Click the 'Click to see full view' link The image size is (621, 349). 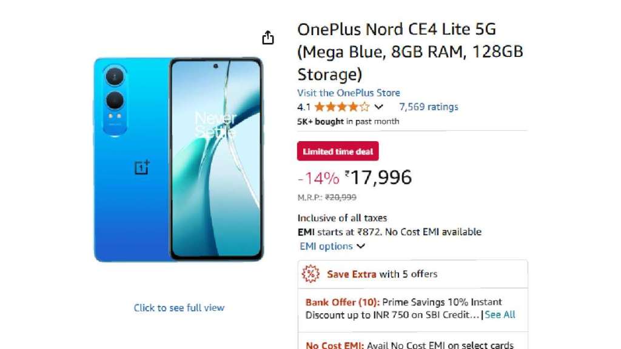coord(179,308)
